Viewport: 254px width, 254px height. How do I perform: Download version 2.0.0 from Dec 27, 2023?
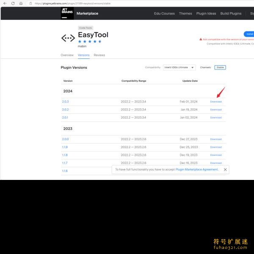[x=216, y=139]
